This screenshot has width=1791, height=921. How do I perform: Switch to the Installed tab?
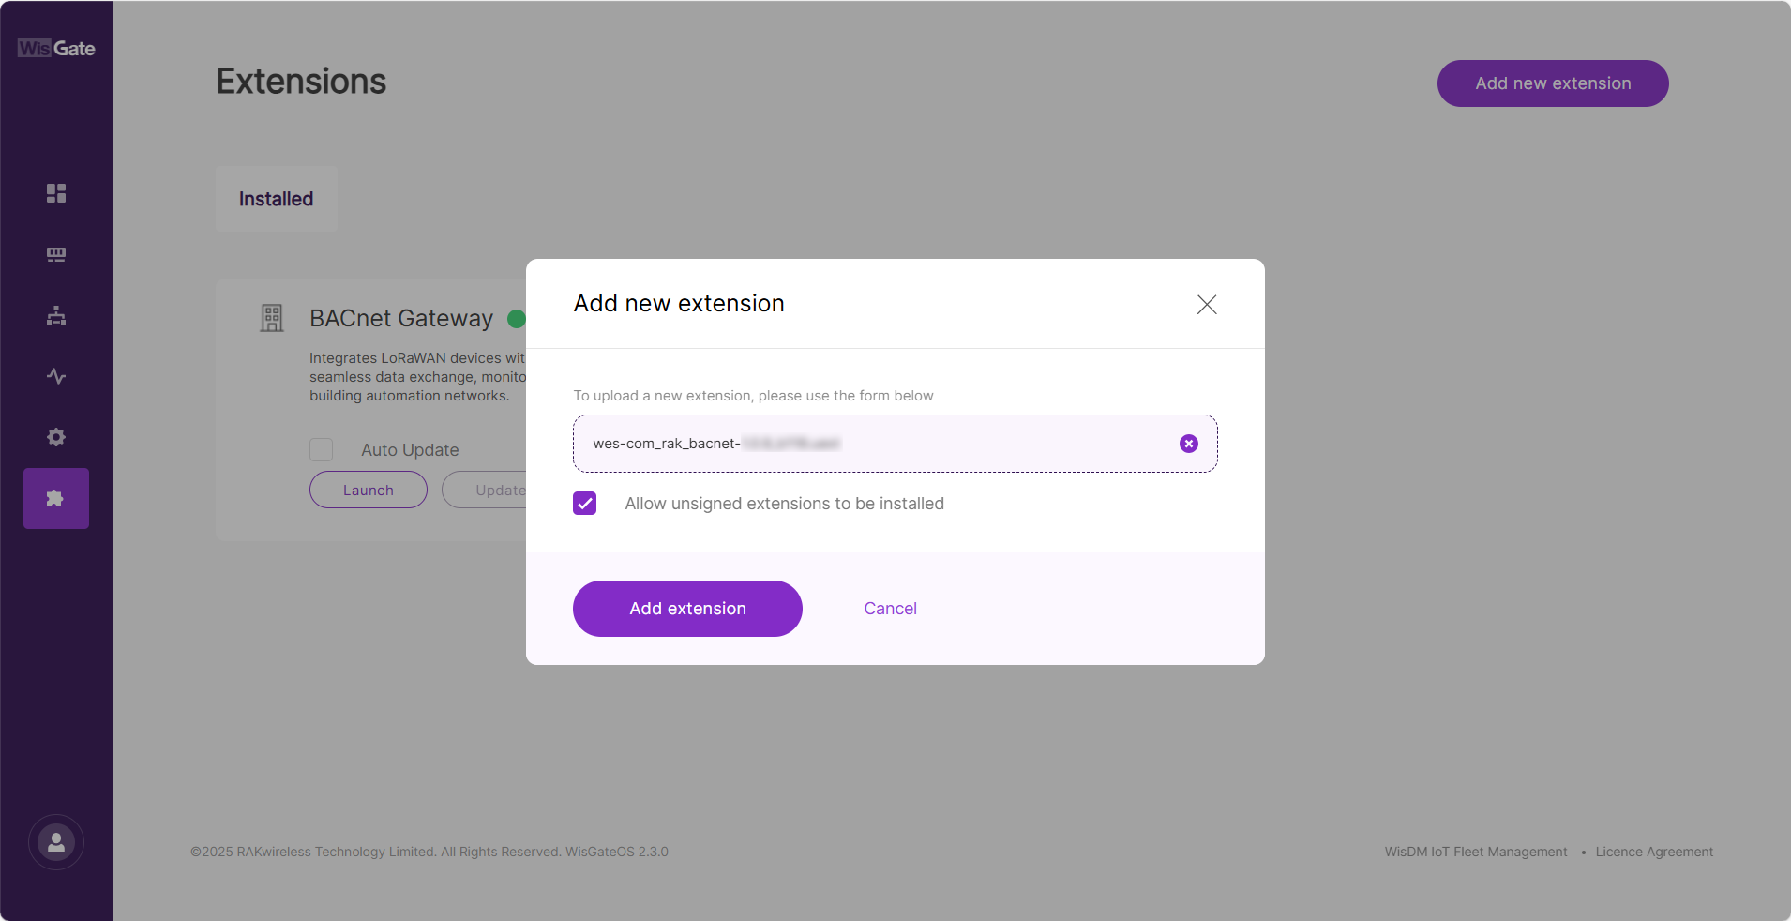coord(276,198)
